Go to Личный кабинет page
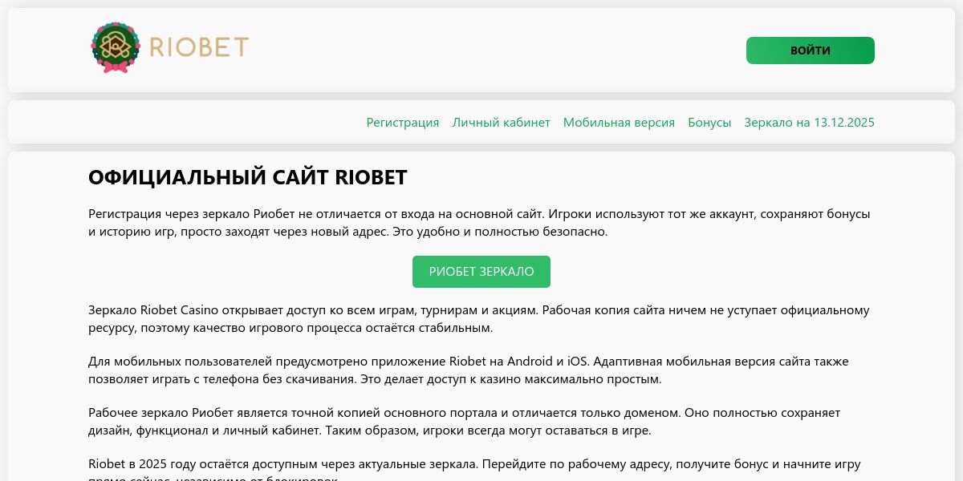The height and width of the screenshot is (481, 963). pos(502,123)
